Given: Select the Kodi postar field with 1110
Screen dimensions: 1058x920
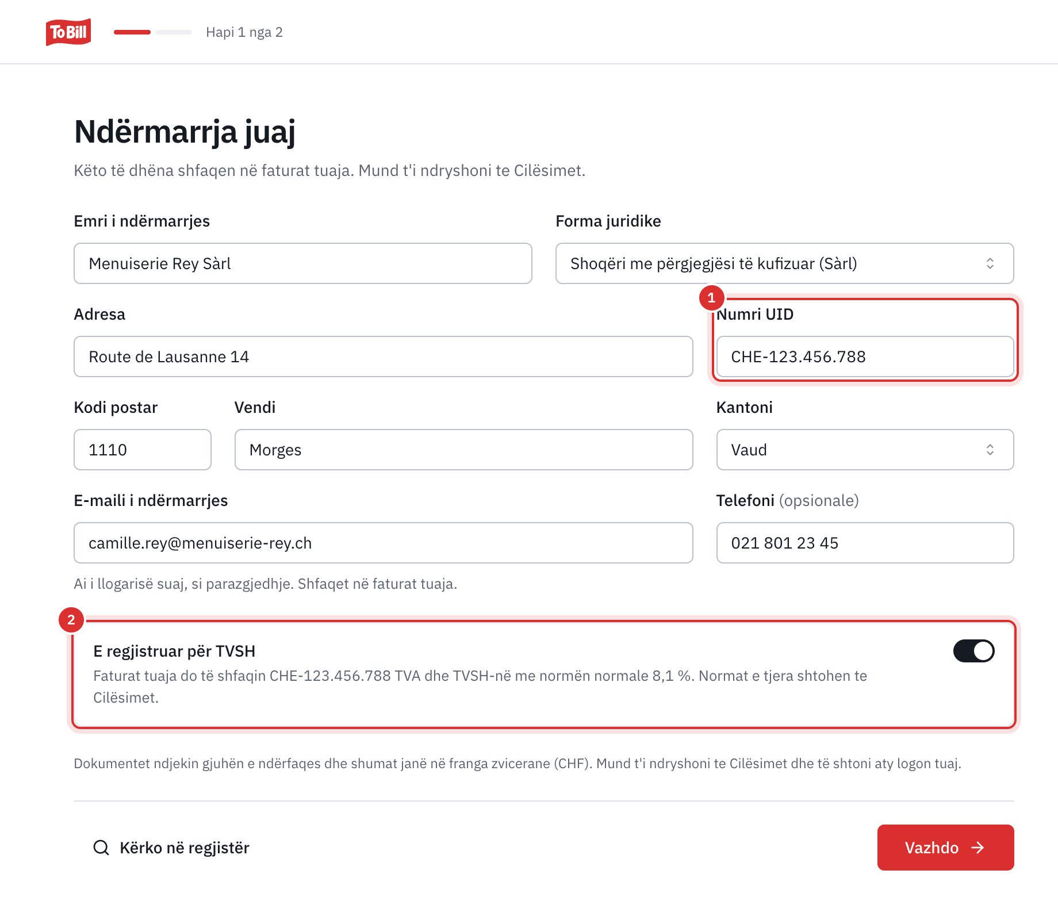Looking at the screenshot, I should tap(143, 450).
